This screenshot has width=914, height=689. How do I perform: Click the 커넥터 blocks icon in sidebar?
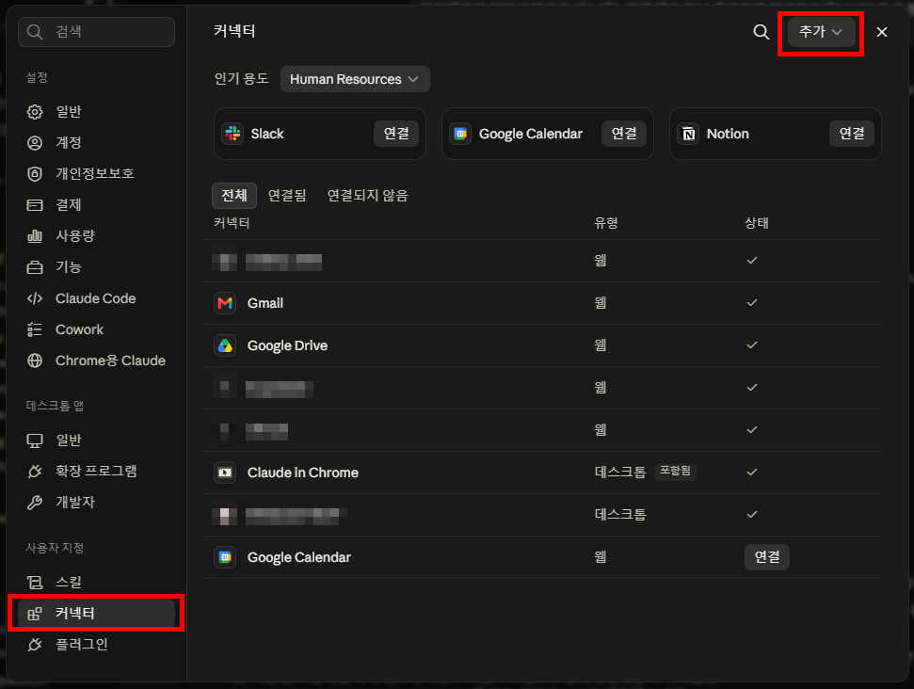click(35, 613)
